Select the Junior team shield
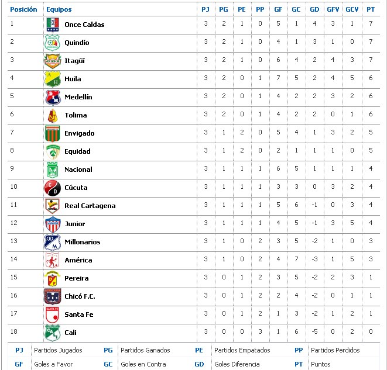Image resolution: width=387 pixels, height=370 pixels. (x=53, y=224)
